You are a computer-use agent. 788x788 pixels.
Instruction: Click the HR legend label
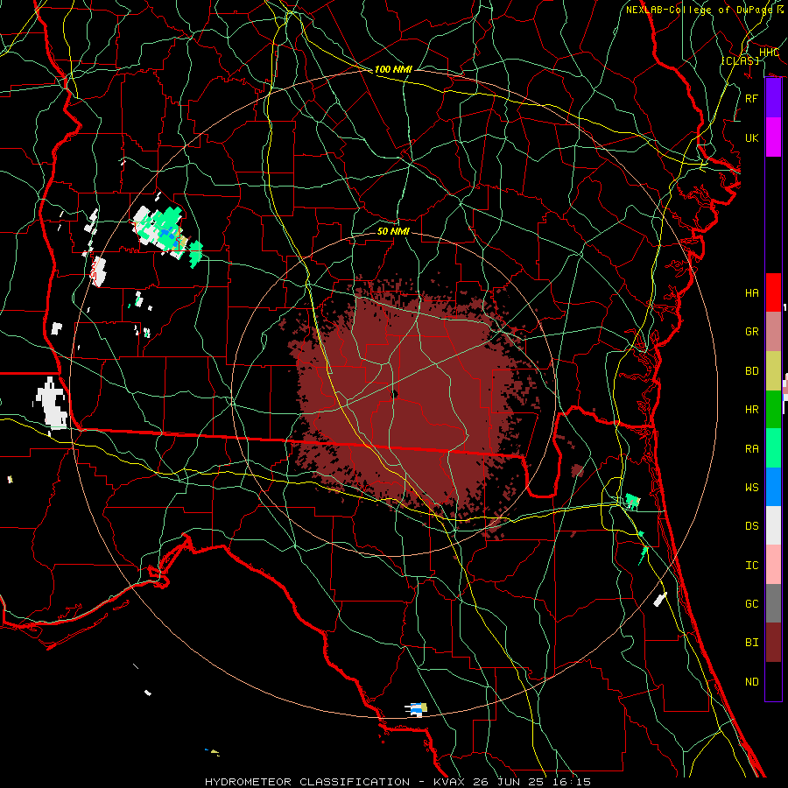(x=751, y=410)
